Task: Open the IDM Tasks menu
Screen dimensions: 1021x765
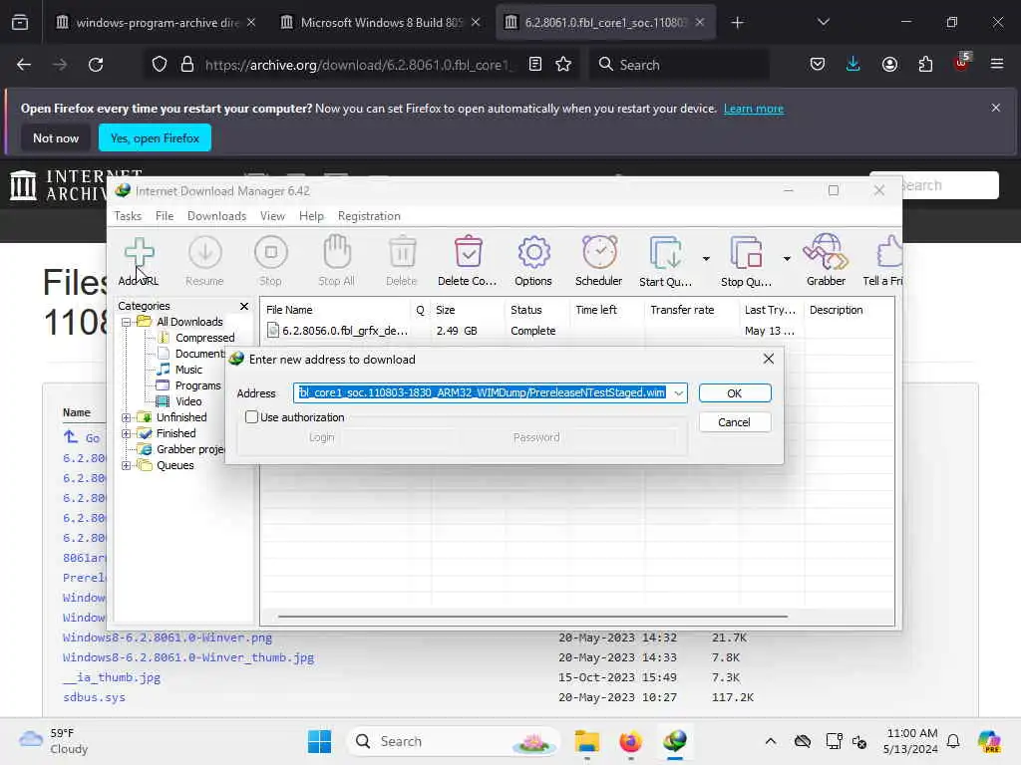Action: point(128,216)
